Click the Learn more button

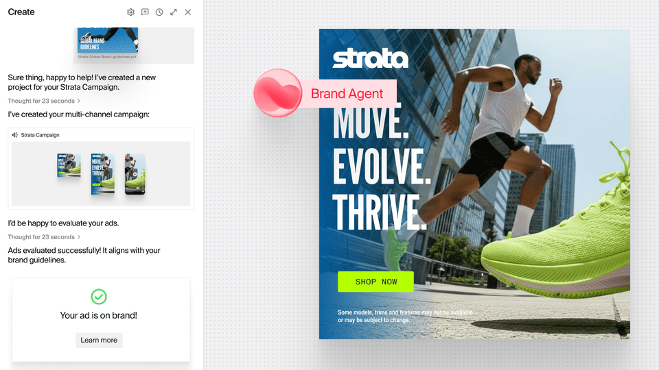coord(99,341)
